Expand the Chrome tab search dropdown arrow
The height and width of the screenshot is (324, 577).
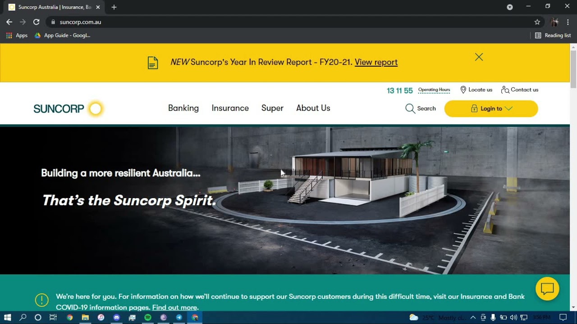pos(510,7)
